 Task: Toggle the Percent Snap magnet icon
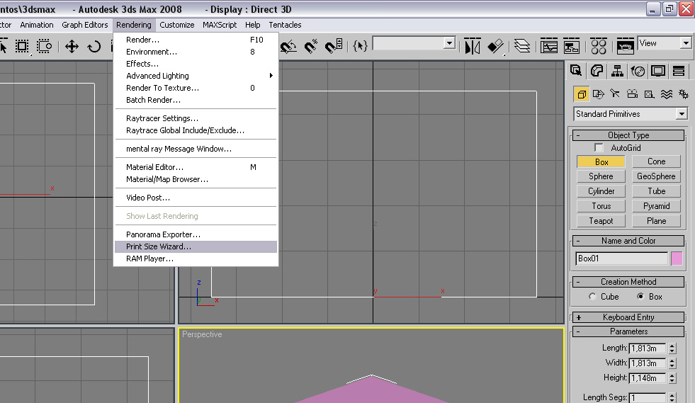click(311, 46)
